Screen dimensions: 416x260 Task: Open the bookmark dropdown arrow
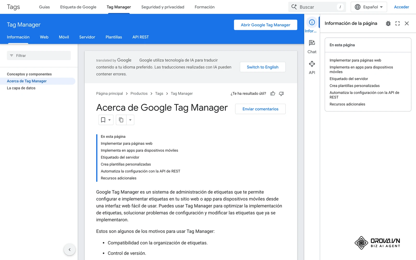pos(110,120)
